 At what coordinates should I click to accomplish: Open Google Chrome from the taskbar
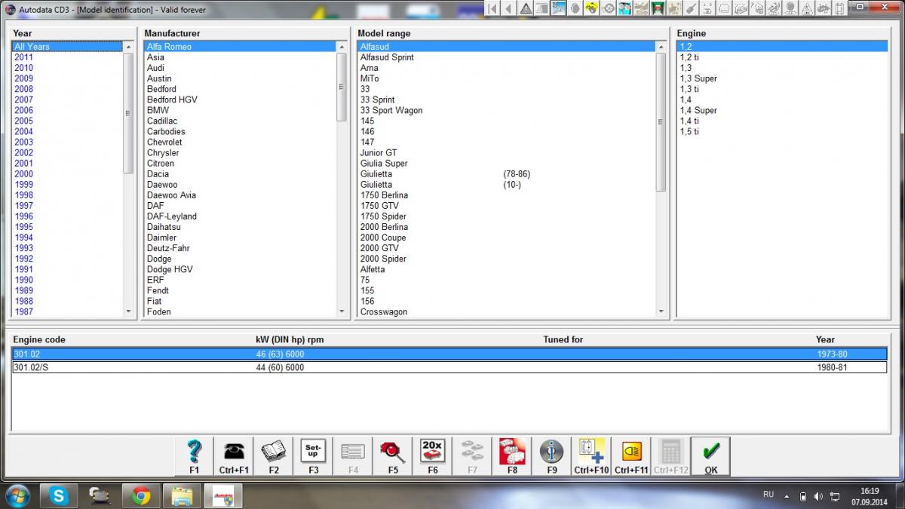[140, 495]
